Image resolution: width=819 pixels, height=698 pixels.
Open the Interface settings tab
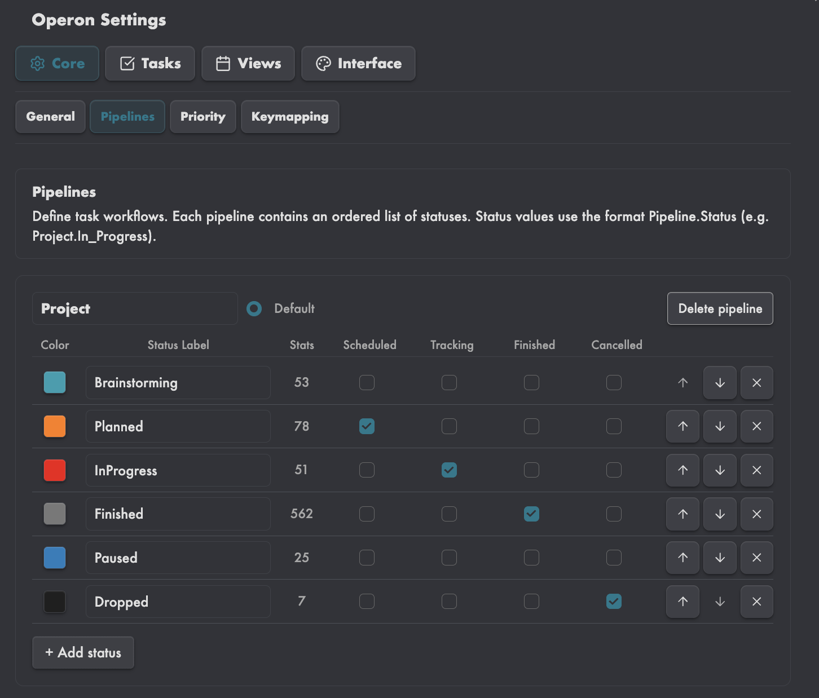pyautogui.click(x=358, y=63)
